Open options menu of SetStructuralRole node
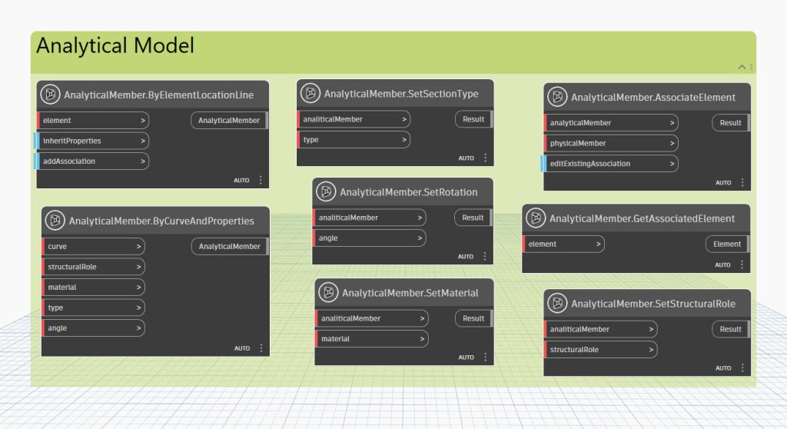The width and height of the screenshot is (787, 429). (742, 367)
